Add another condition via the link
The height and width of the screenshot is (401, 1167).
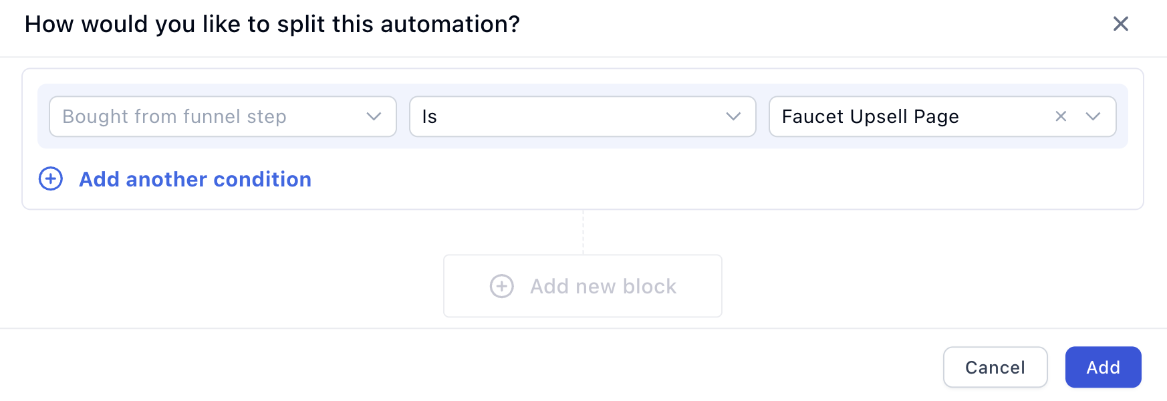[x=195, y=179]
